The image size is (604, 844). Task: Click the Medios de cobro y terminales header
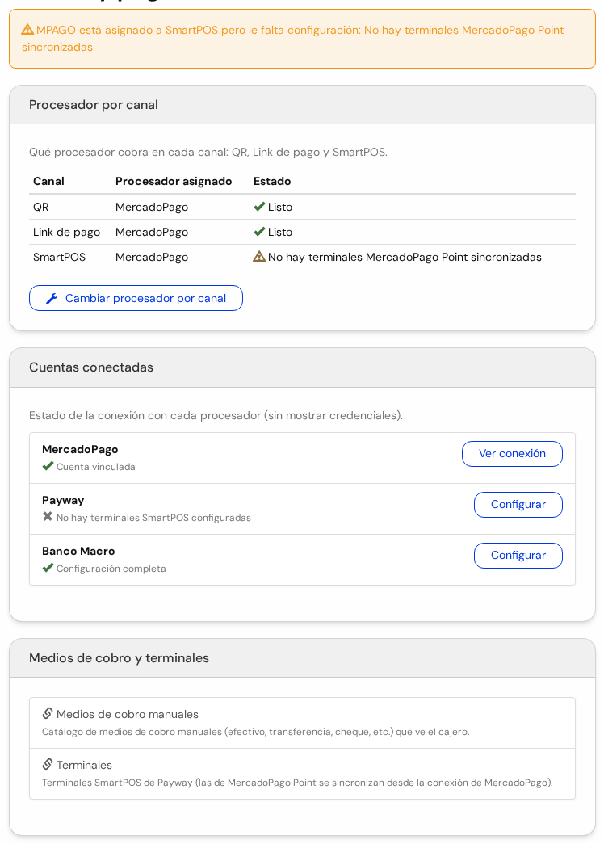point(302,658)
